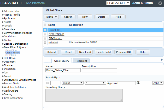Open the Menu dropdown button
The width and height of the screenshot is (164, 110).
click(x=51, y=17)
